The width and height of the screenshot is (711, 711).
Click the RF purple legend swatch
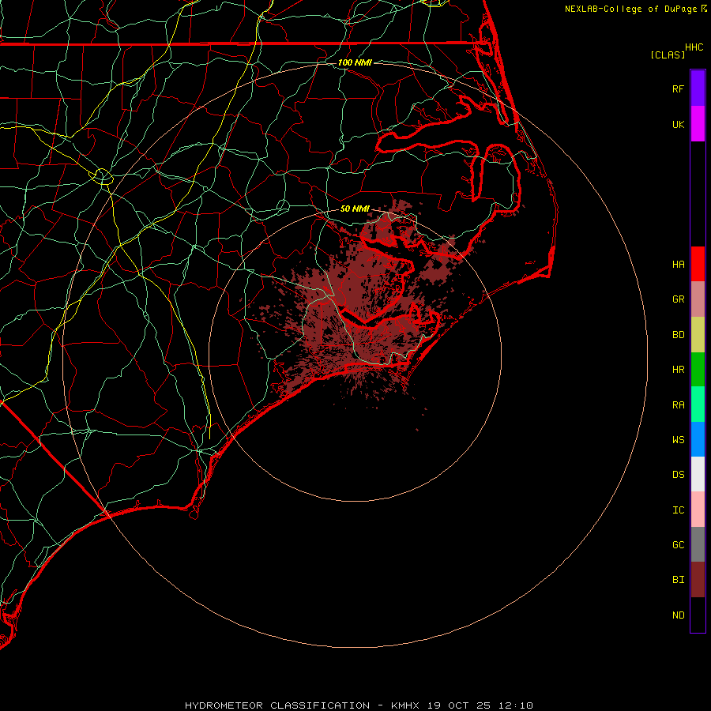click(x=698, y=88)
